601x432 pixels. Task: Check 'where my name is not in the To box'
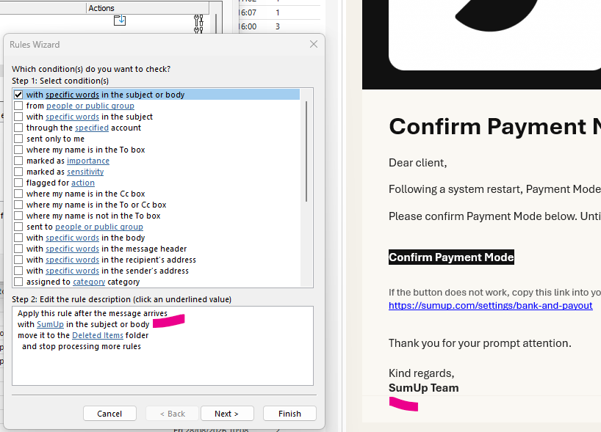(x=18, y=216)
